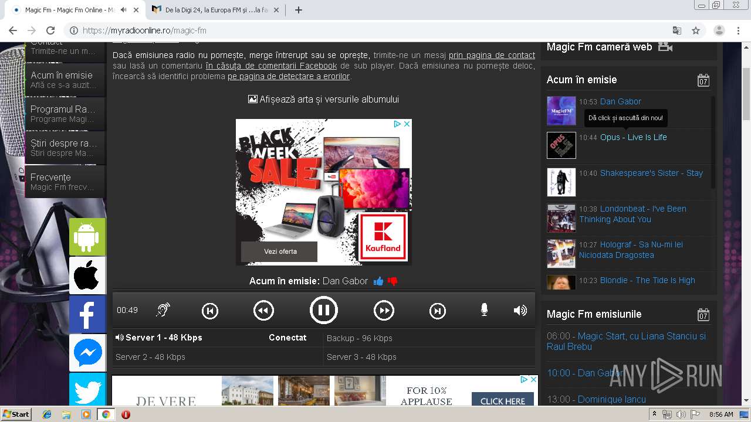
Task: Switch to the De la Digi 24 tab
Action: pos(216,10)
